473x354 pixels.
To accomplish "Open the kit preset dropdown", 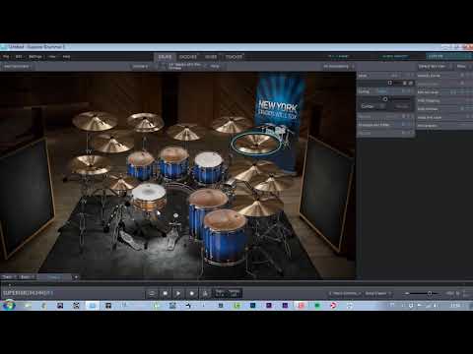I will coord(140,66).
